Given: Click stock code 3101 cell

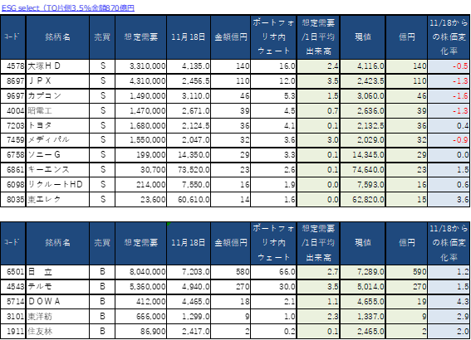Looking at the screenshot, I should click(x=13, y=316).
